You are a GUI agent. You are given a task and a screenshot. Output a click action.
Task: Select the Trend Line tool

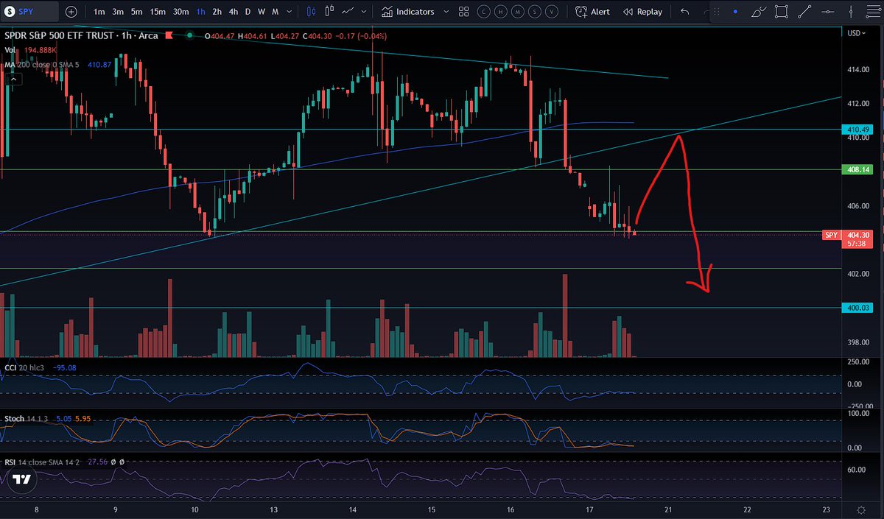(804, 11)
